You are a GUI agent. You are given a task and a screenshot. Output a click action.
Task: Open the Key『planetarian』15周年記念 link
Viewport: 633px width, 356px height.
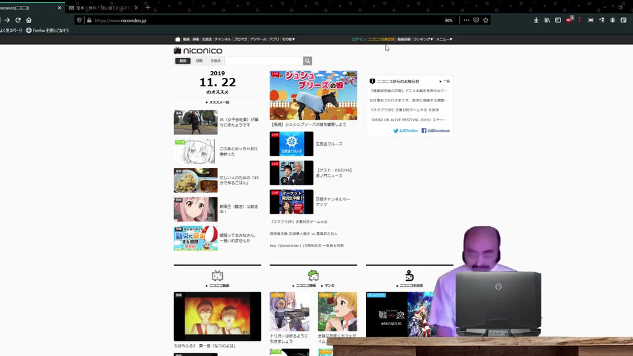(307, 245)
